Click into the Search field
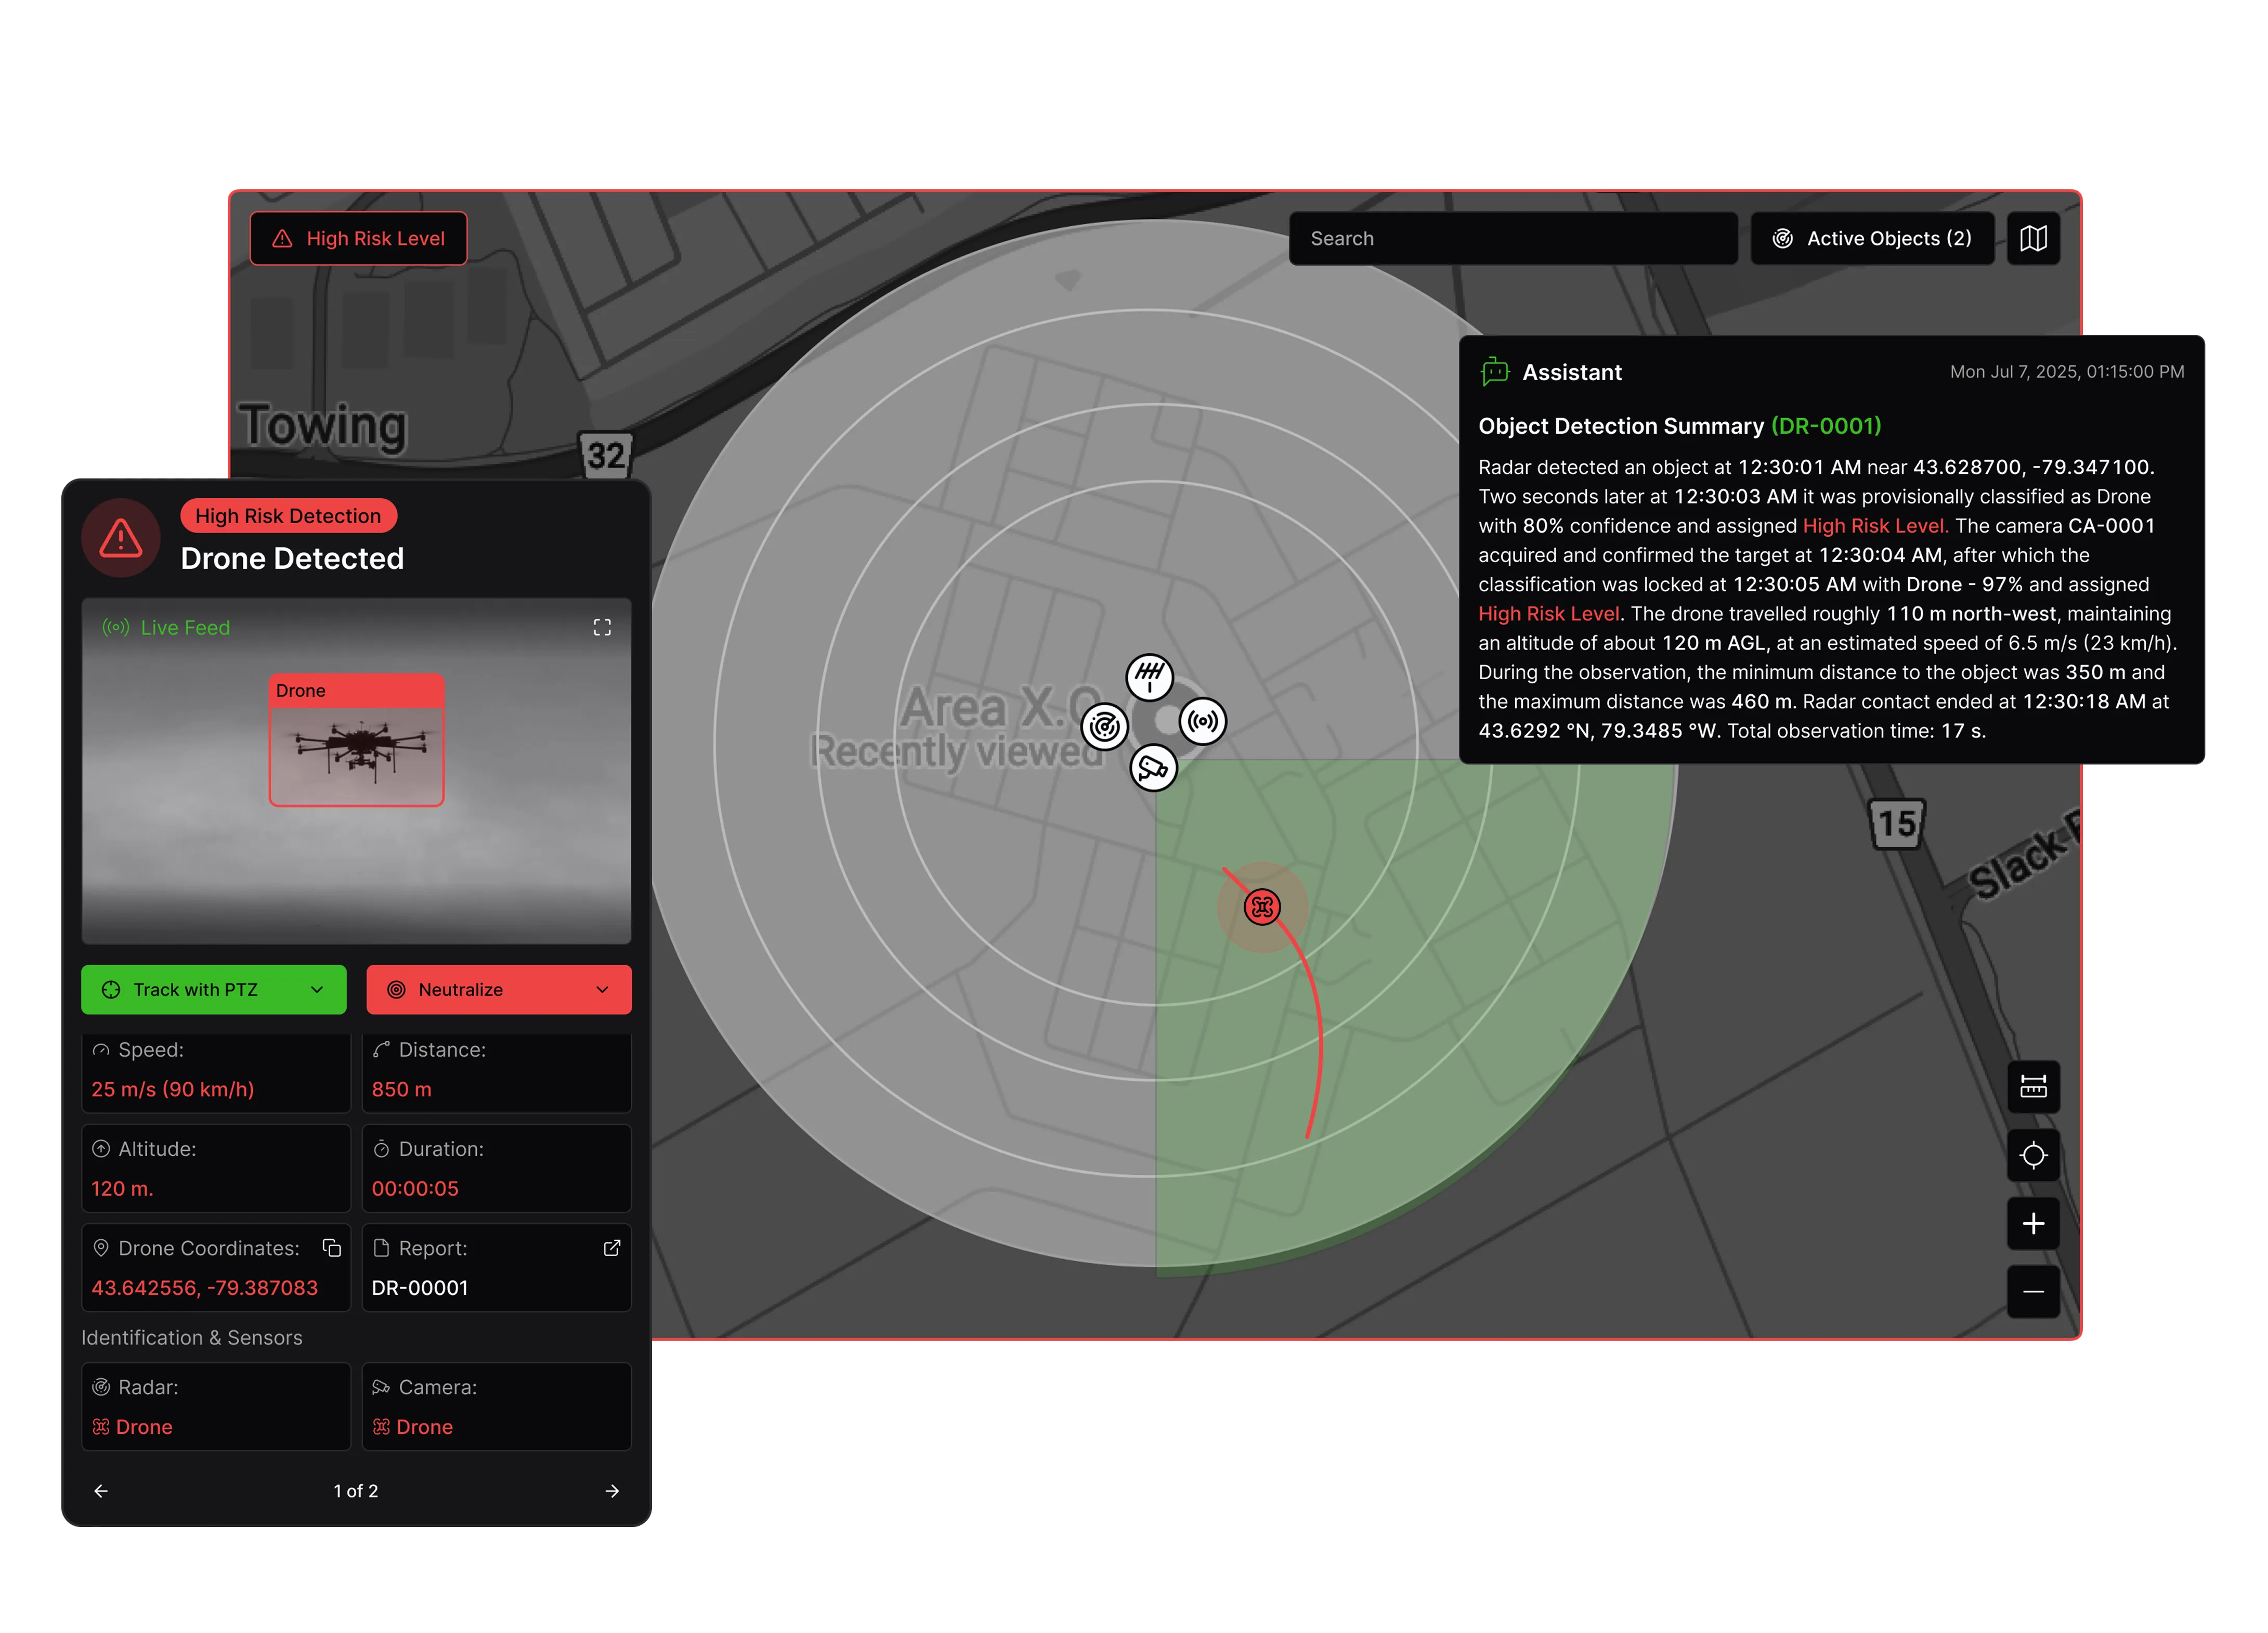 1512,238
